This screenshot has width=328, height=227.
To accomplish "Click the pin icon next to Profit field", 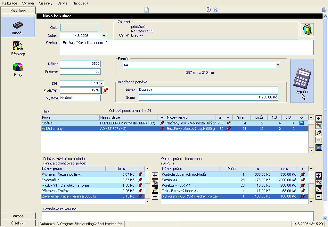I will tap(105, 90).
